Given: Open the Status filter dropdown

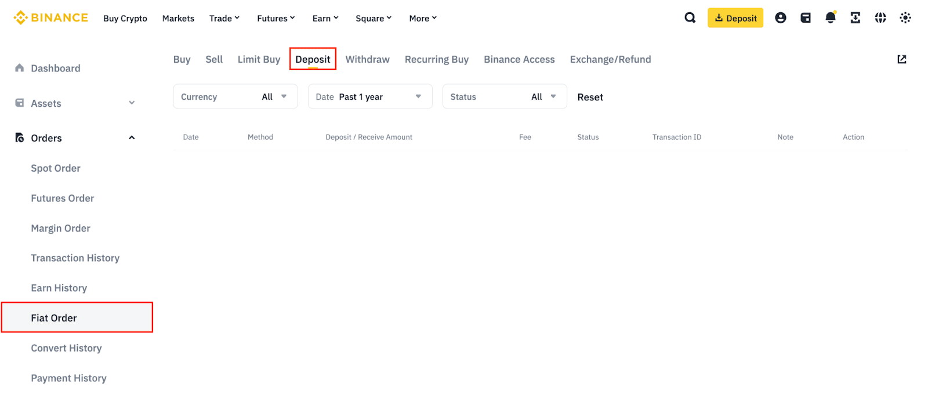Looking at the screenshot, I should point(504,97).
